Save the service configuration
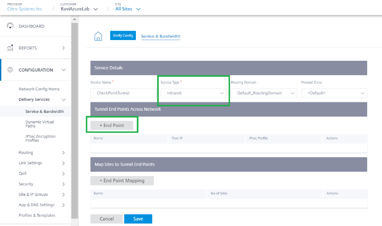This screenshot has width=382, height=226. pos(138,219)
